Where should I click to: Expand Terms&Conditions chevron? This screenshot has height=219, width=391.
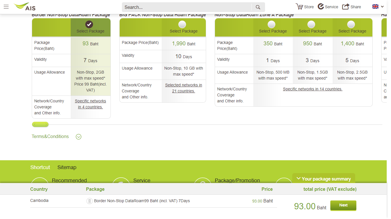tap(79, 137)
